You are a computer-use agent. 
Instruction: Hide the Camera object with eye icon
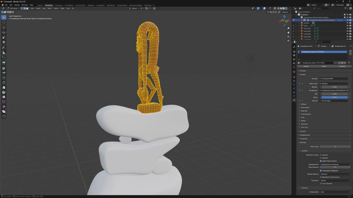click(x=347, y=23)
